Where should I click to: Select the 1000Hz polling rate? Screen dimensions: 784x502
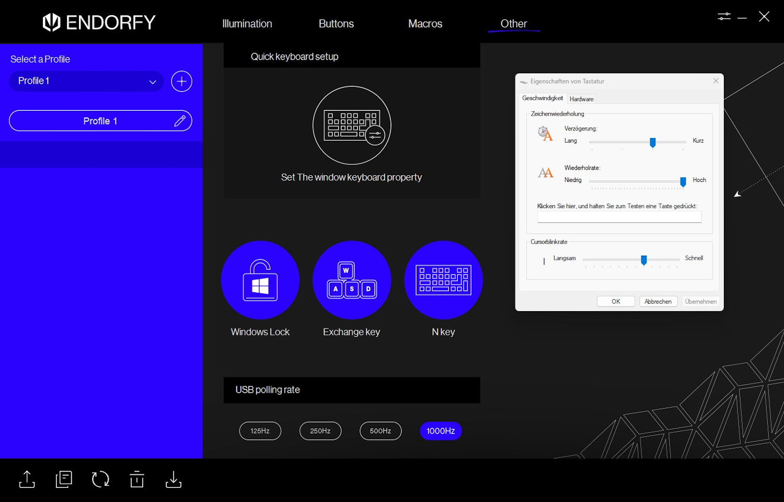pyautogui.click(x=441, y=431)
